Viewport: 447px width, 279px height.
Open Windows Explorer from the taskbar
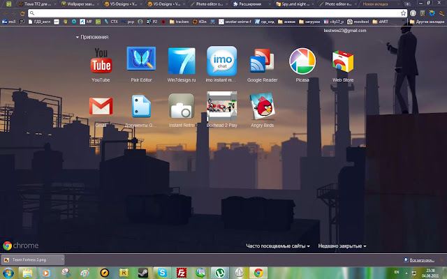(28, 273)
